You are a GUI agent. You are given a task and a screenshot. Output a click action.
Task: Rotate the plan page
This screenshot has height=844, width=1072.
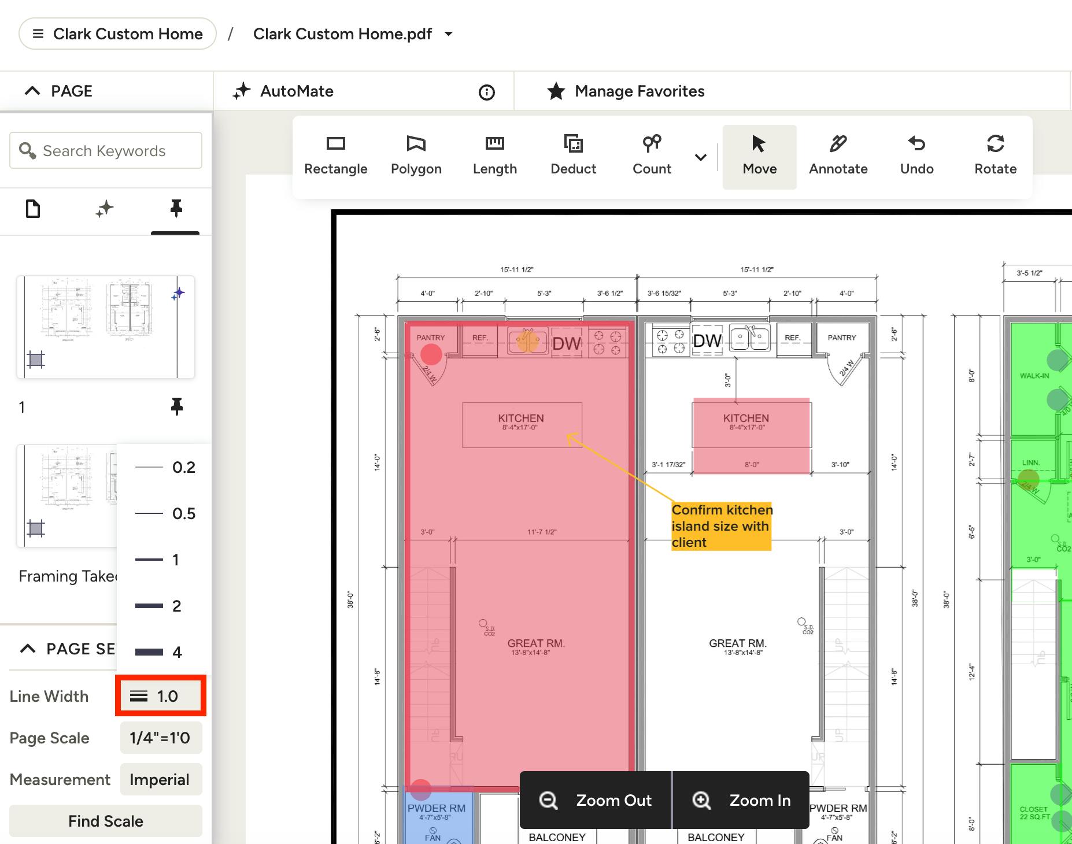[x=995, y=156]
